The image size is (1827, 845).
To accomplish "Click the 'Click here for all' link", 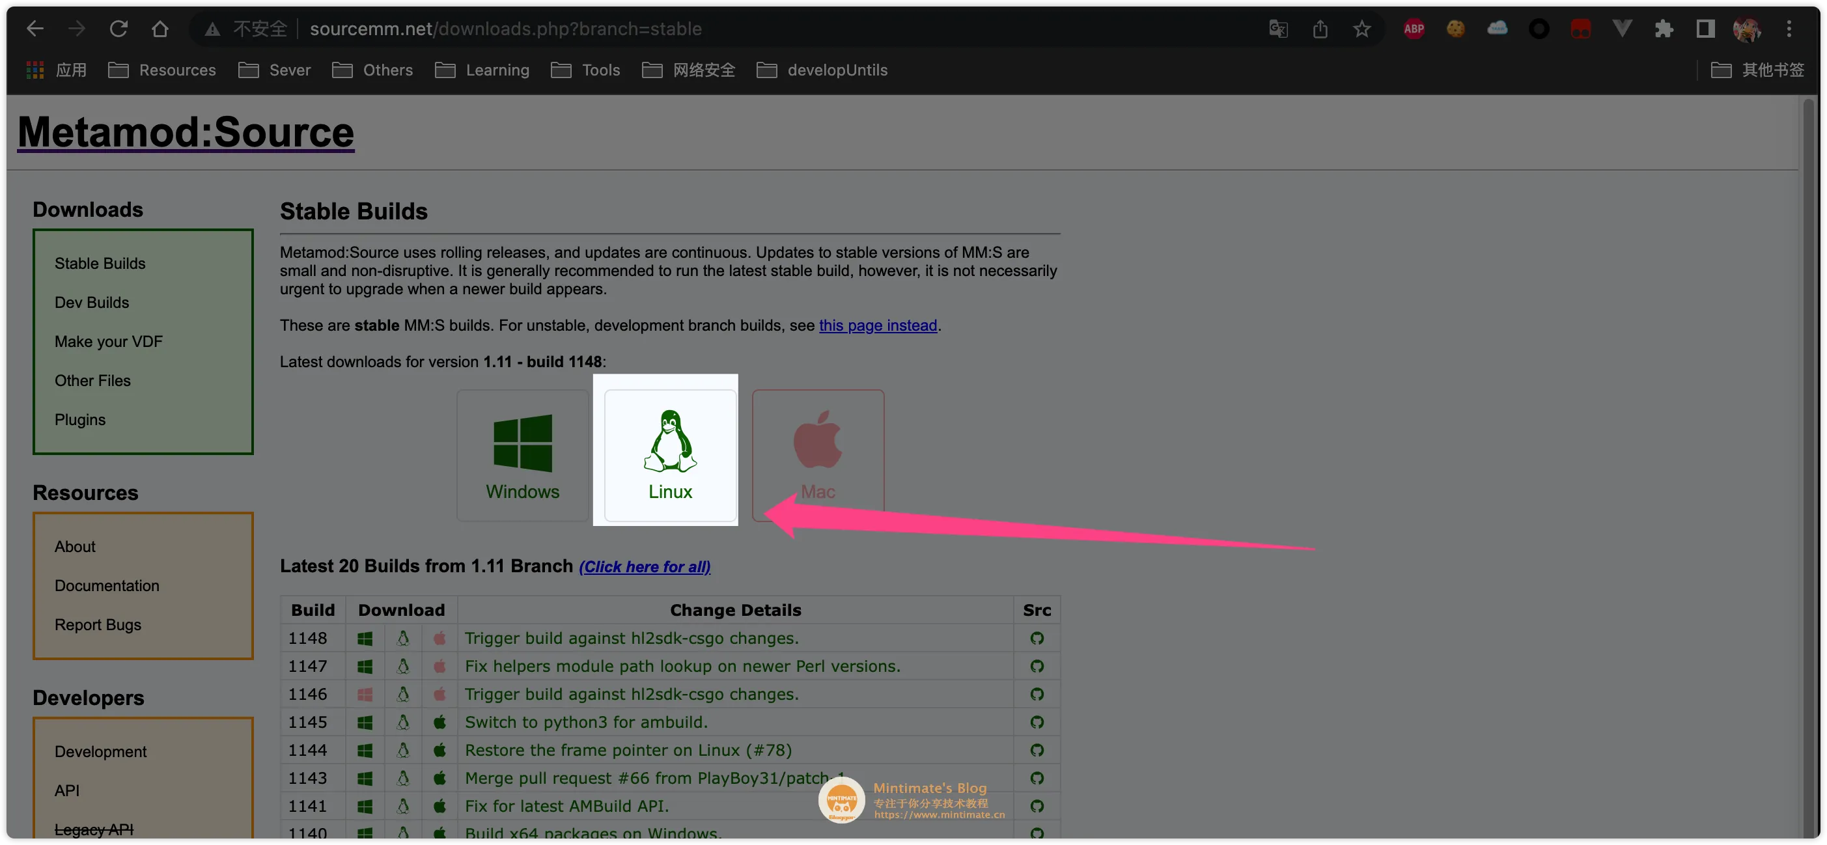I will click(x=644, y=567).
